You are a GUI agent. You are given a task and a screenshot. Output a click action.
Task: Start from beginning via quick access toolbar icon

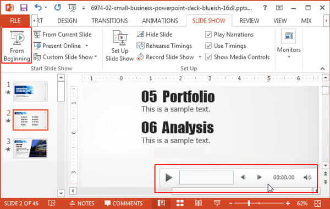(72, 8)
